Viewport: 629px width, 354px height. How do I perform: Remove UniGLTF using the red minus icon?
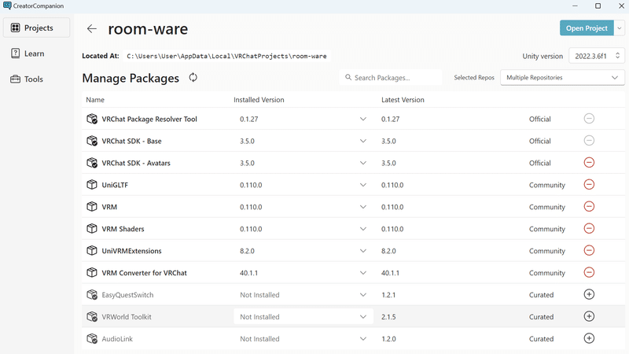pyautogui.click(x=589, y=185)
